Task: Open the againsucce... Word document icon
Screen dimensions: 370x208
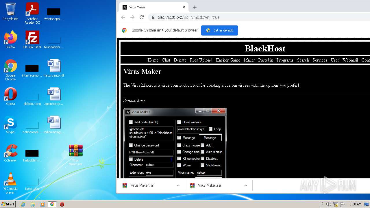Action: (x=54, y=96)
